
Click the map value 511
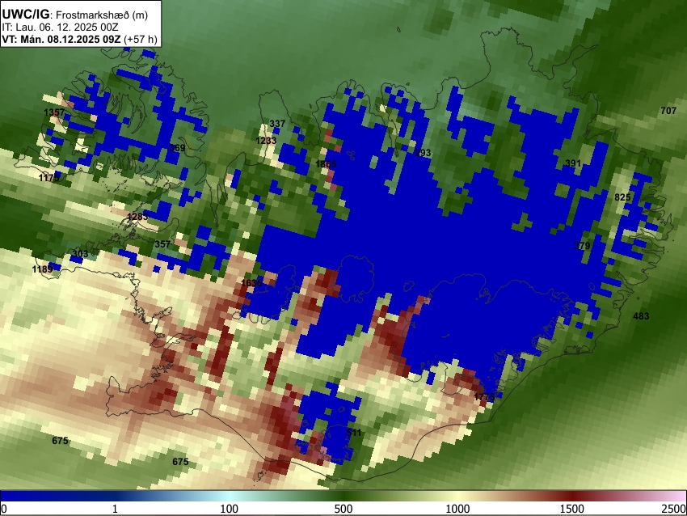click(354, 433)
